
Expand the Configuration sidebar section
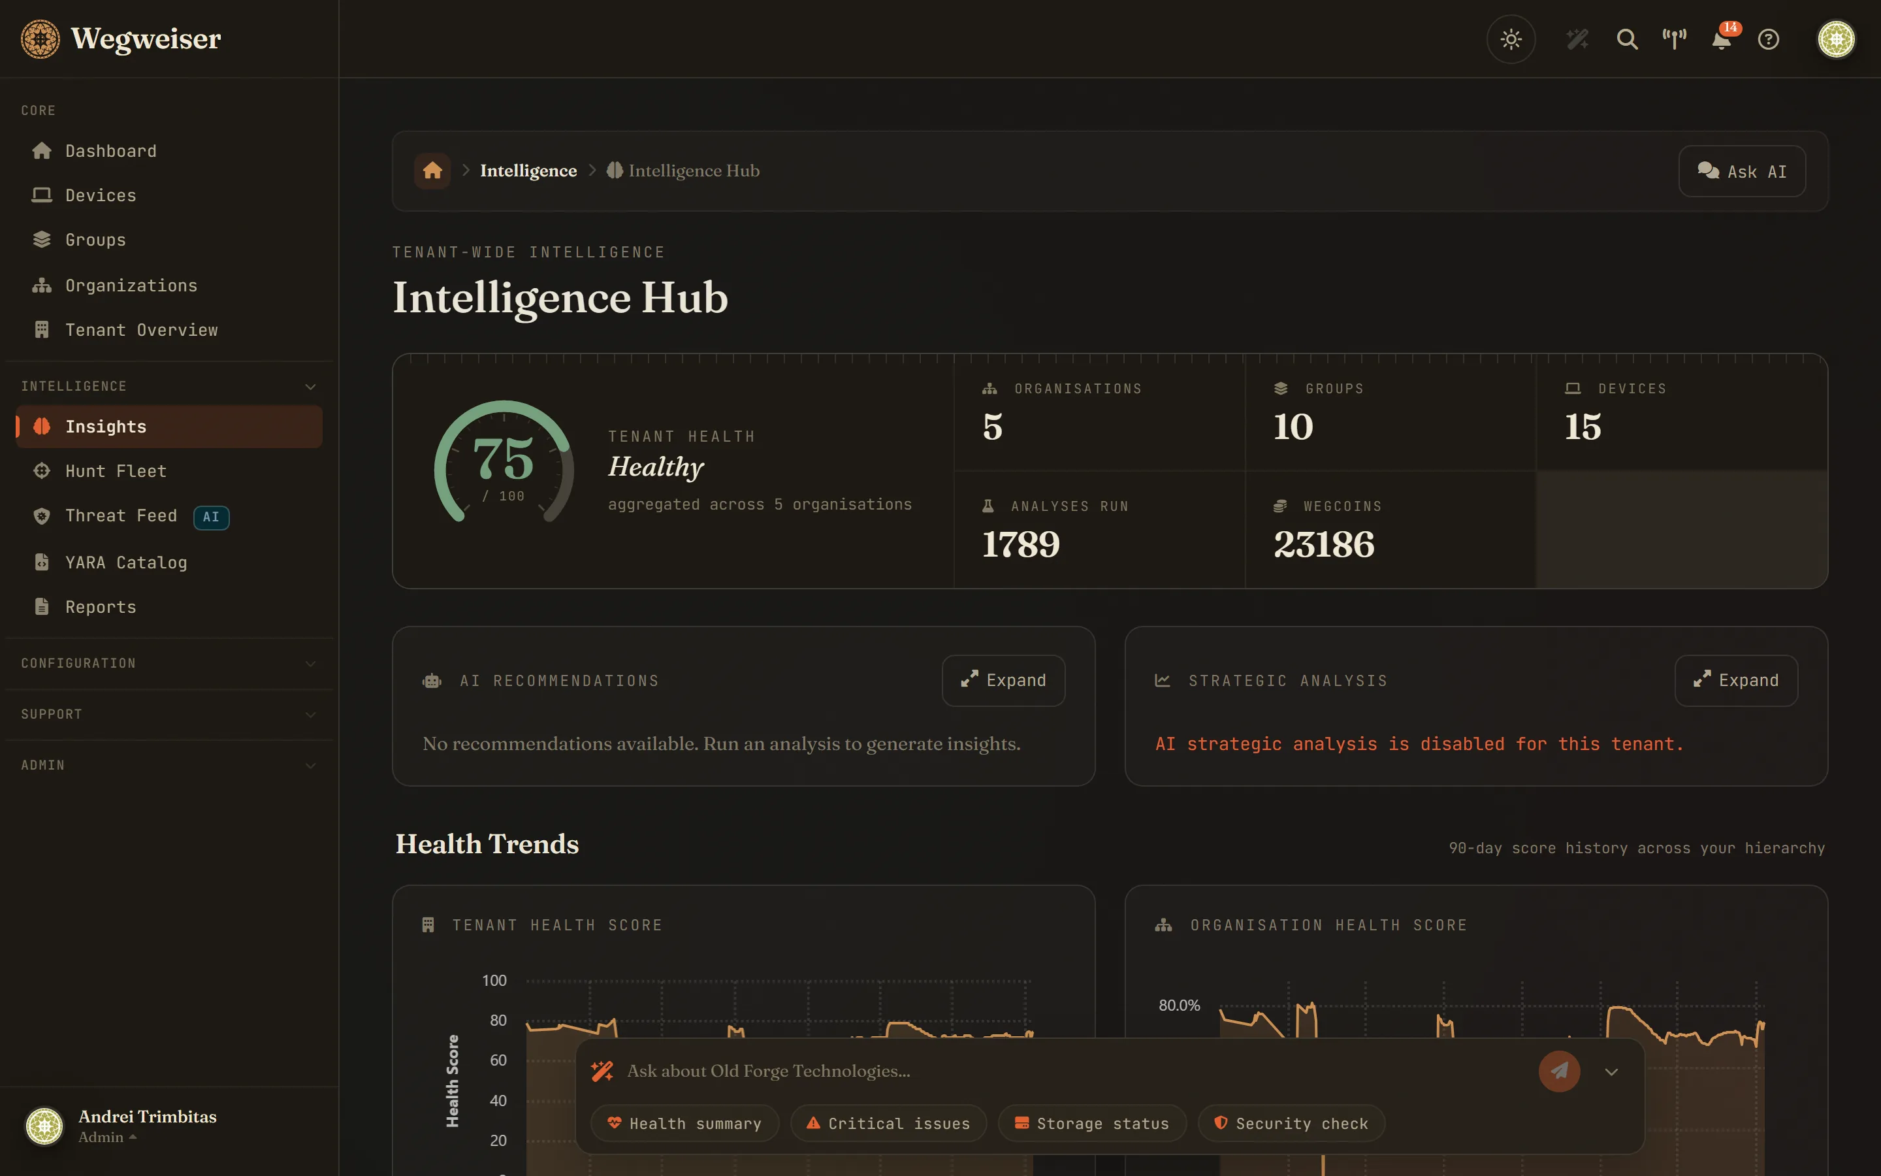coord(169,663)
